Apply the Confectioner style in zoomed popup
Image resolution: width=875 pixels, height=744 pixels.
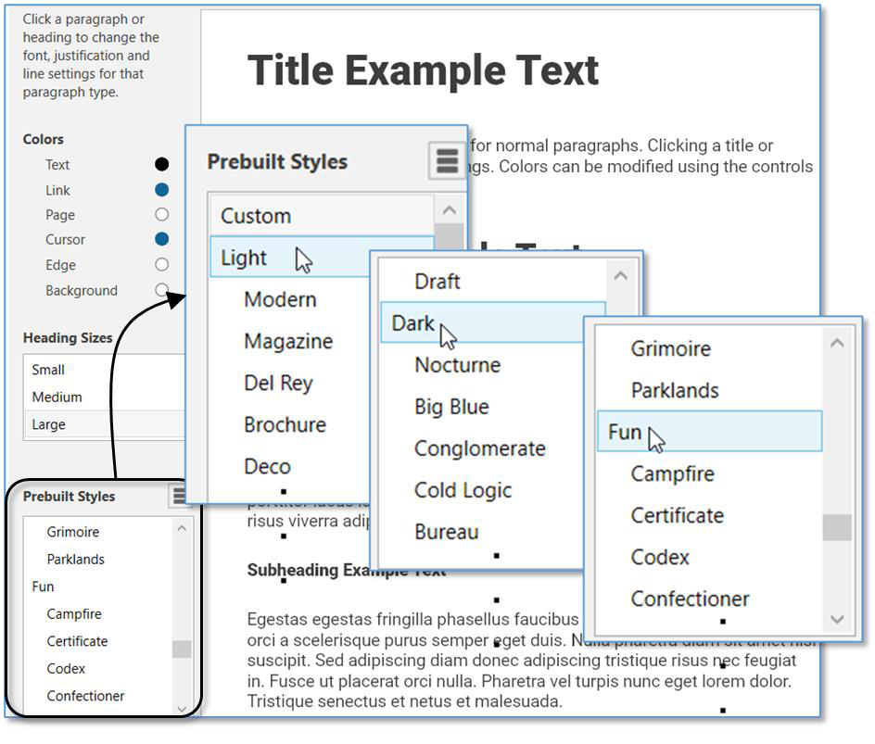(x=690, y=599)
